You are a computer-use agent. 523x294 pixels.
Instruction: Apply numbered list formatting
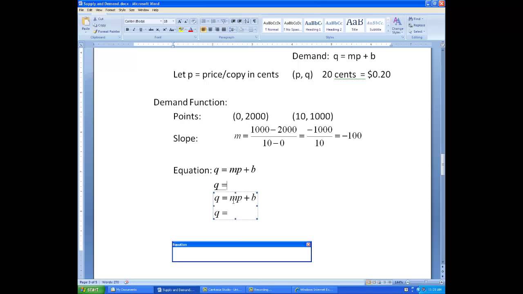pos(213,21)
